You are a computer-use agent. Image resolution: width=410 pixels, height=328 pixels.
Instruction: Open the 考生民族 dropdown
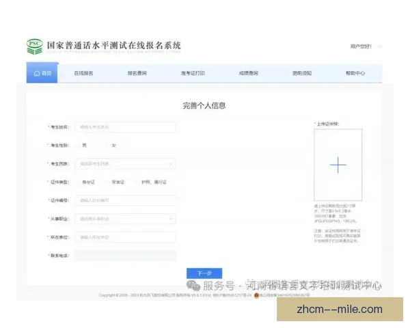(x=126, y=164)
